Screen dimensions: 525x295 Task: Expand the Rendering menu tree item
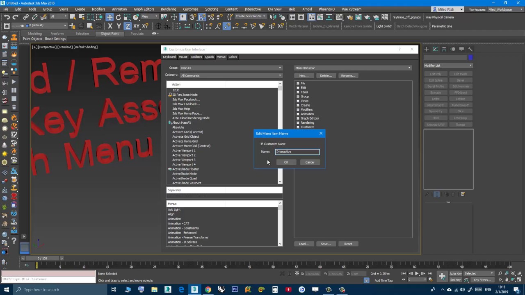(298, 123)
